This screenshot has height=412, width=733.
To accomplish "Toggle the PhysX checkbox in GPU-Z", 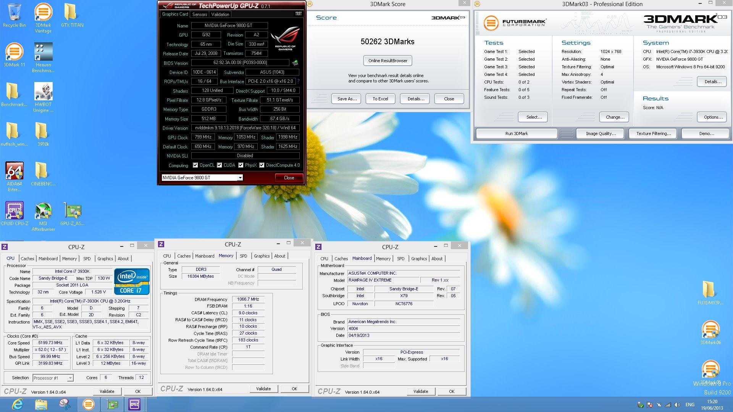I will point(241,165).
